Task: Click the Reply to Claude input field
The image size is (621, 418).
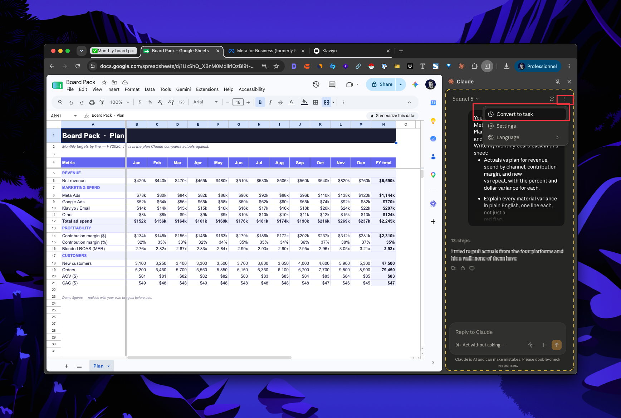Action: pyautogui.click(x=508, y=332)
